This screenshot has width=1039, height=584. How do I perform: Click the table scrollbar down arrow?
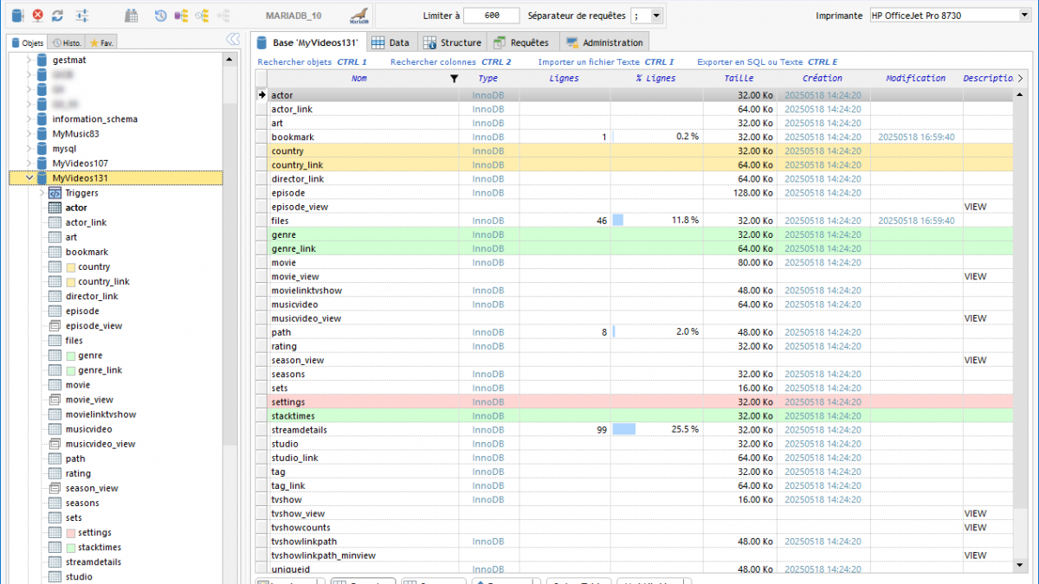1018,565
